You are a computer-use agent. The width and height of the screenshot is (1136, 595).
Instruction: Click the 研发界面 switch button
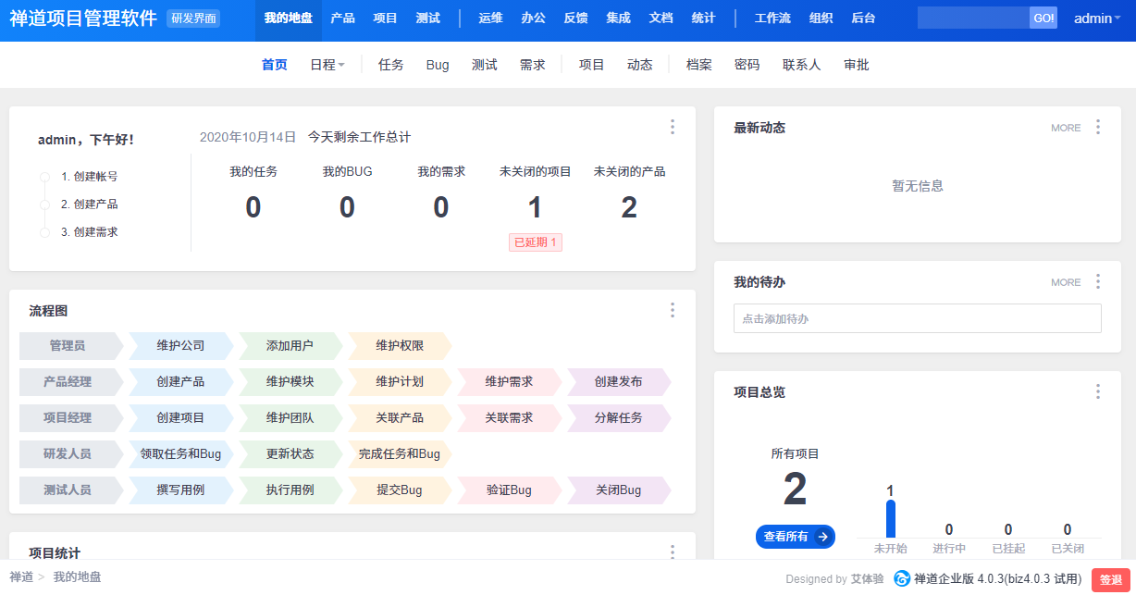(x=193, y=19)
